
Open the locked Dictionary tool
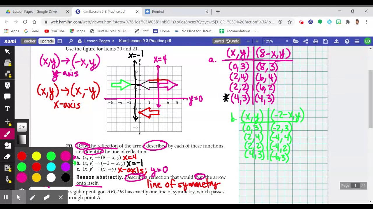tap(7, 63)
